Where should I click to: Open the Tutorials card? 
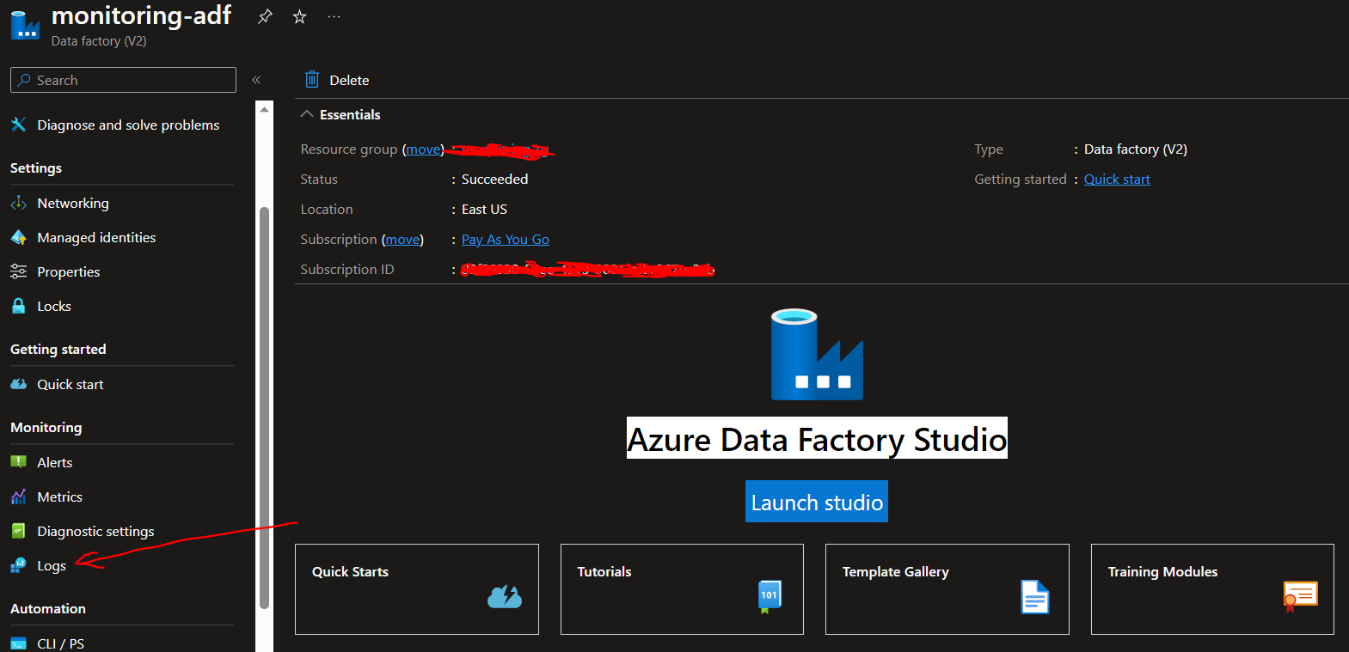[682, 589]
